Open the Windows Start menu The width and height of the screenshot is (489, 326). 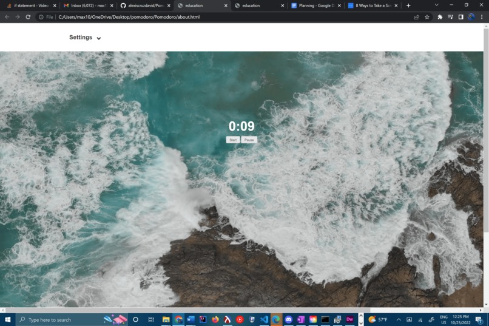(8, 319)
